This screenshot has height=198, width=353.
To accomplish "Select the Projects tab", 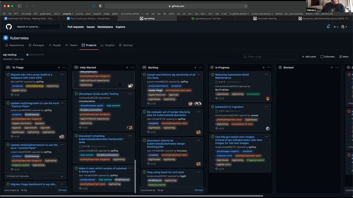I will point(89,45).
